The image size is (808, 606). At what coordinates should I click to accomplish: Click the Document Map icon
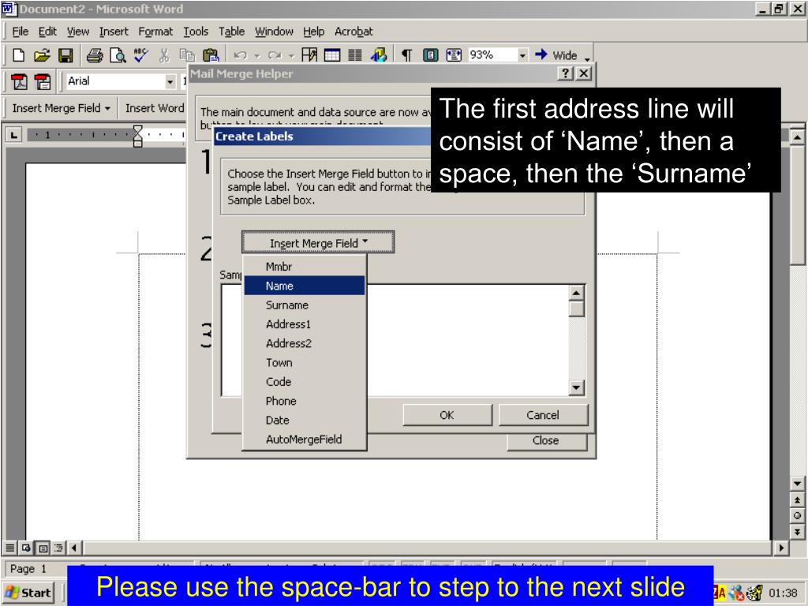tap(430, 55)
